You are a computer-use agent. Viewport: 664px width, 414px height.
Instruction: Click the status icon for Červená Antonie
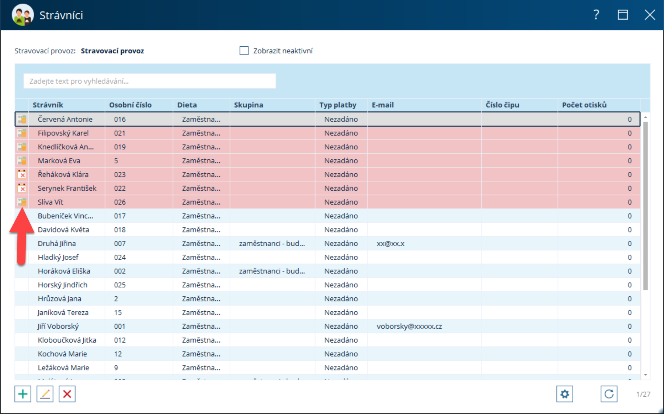22,119
